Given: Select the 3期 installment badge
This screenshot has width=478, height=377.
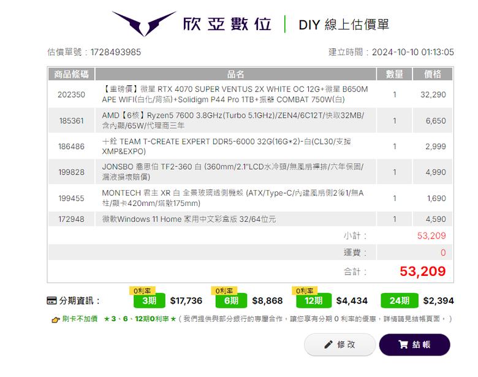Looking at the screenshot, I should (x=150, y=301).
